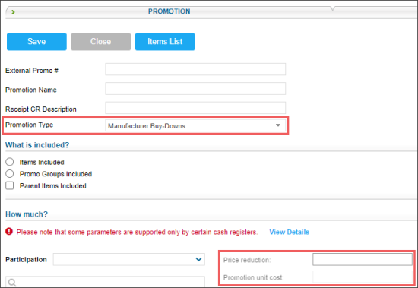Open the Manufacturer Buy-Downs promotion type dropdown
The image size is (418, 288).
pyautogui.click(x=195, y=125)
